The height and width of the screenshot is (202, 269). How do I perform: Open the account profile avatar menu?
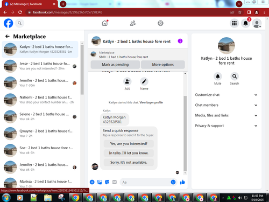click(257, 23)
